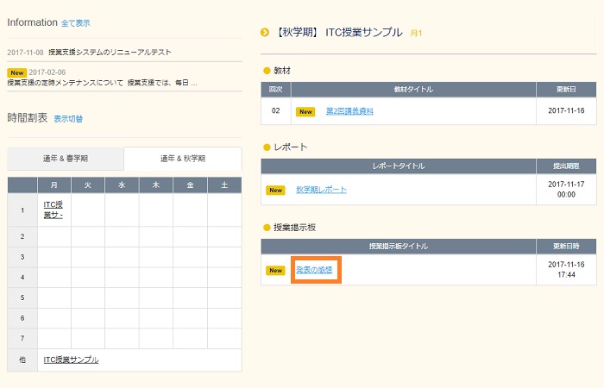This screenshot has height=388, width=604.
Task: Select the 通年 & 秋学期 tab
Action: pyautogui.click(x=182, y=159)
